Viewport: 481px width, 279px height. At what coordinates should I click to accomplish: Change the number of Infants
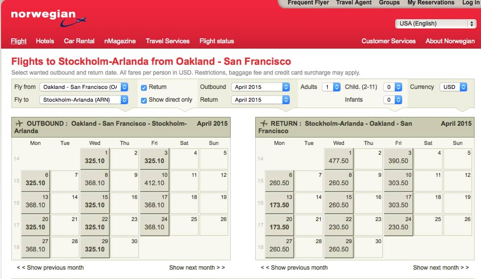tap(393, 100)
